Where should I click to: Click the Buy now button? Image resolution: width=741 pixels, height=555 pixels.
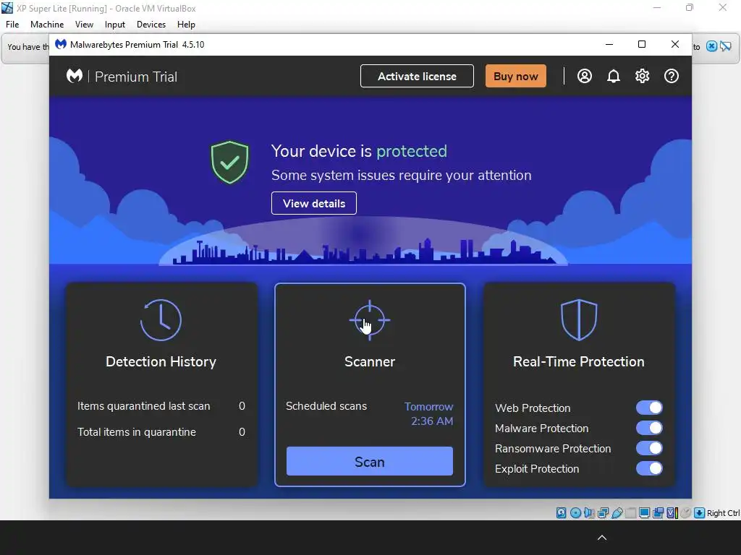click(x=515, y=76)
